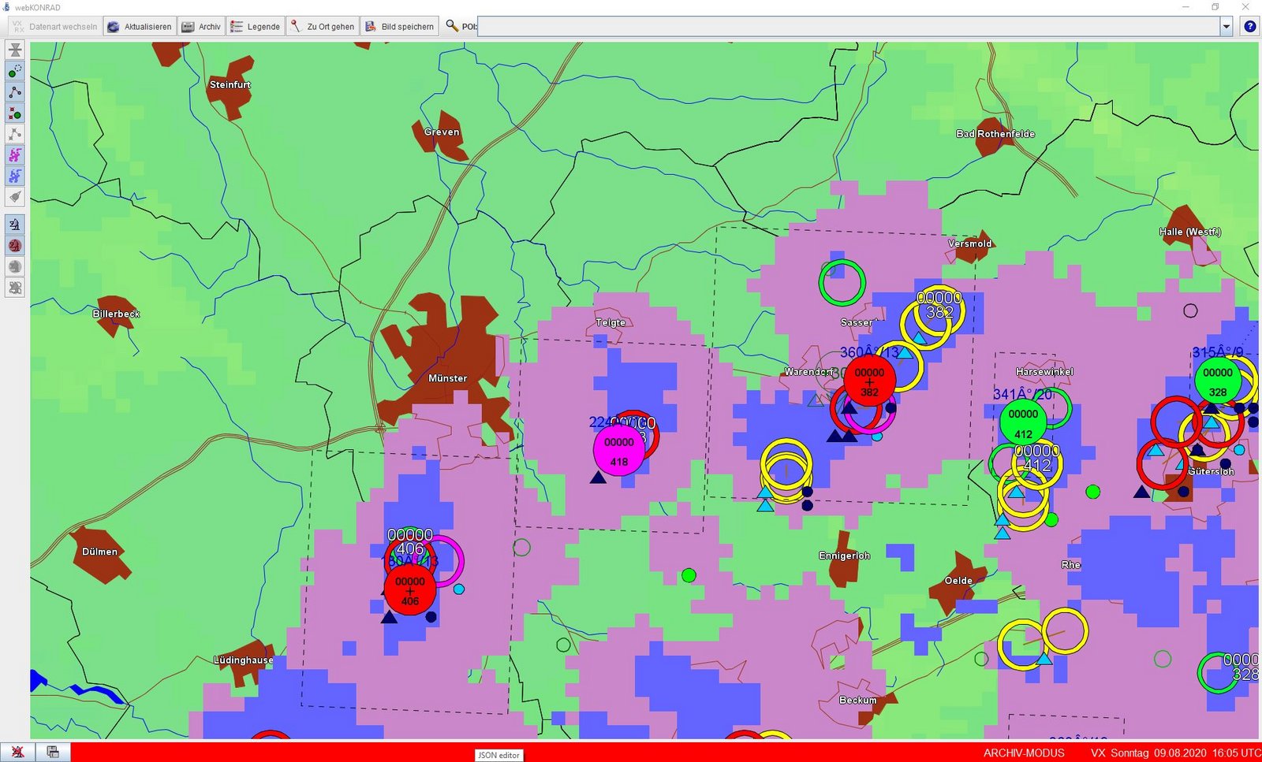Toggle the dark connected-dots track tool

click(x=15, y=92)
